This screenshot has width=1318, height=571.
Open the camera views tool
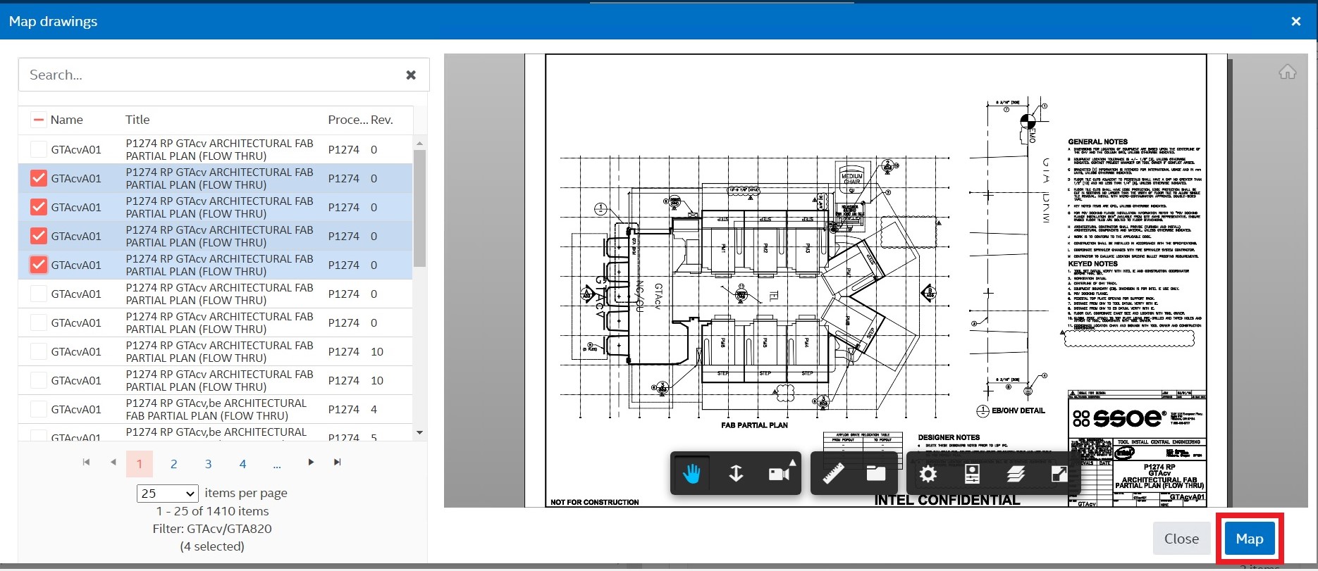tap(779, 474)
